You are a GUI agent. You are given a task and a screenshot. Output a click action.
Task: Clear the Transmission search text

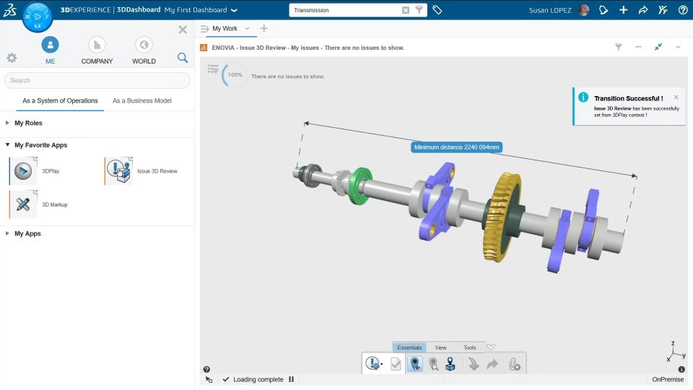pyautogui.click(x=405, y=10)
